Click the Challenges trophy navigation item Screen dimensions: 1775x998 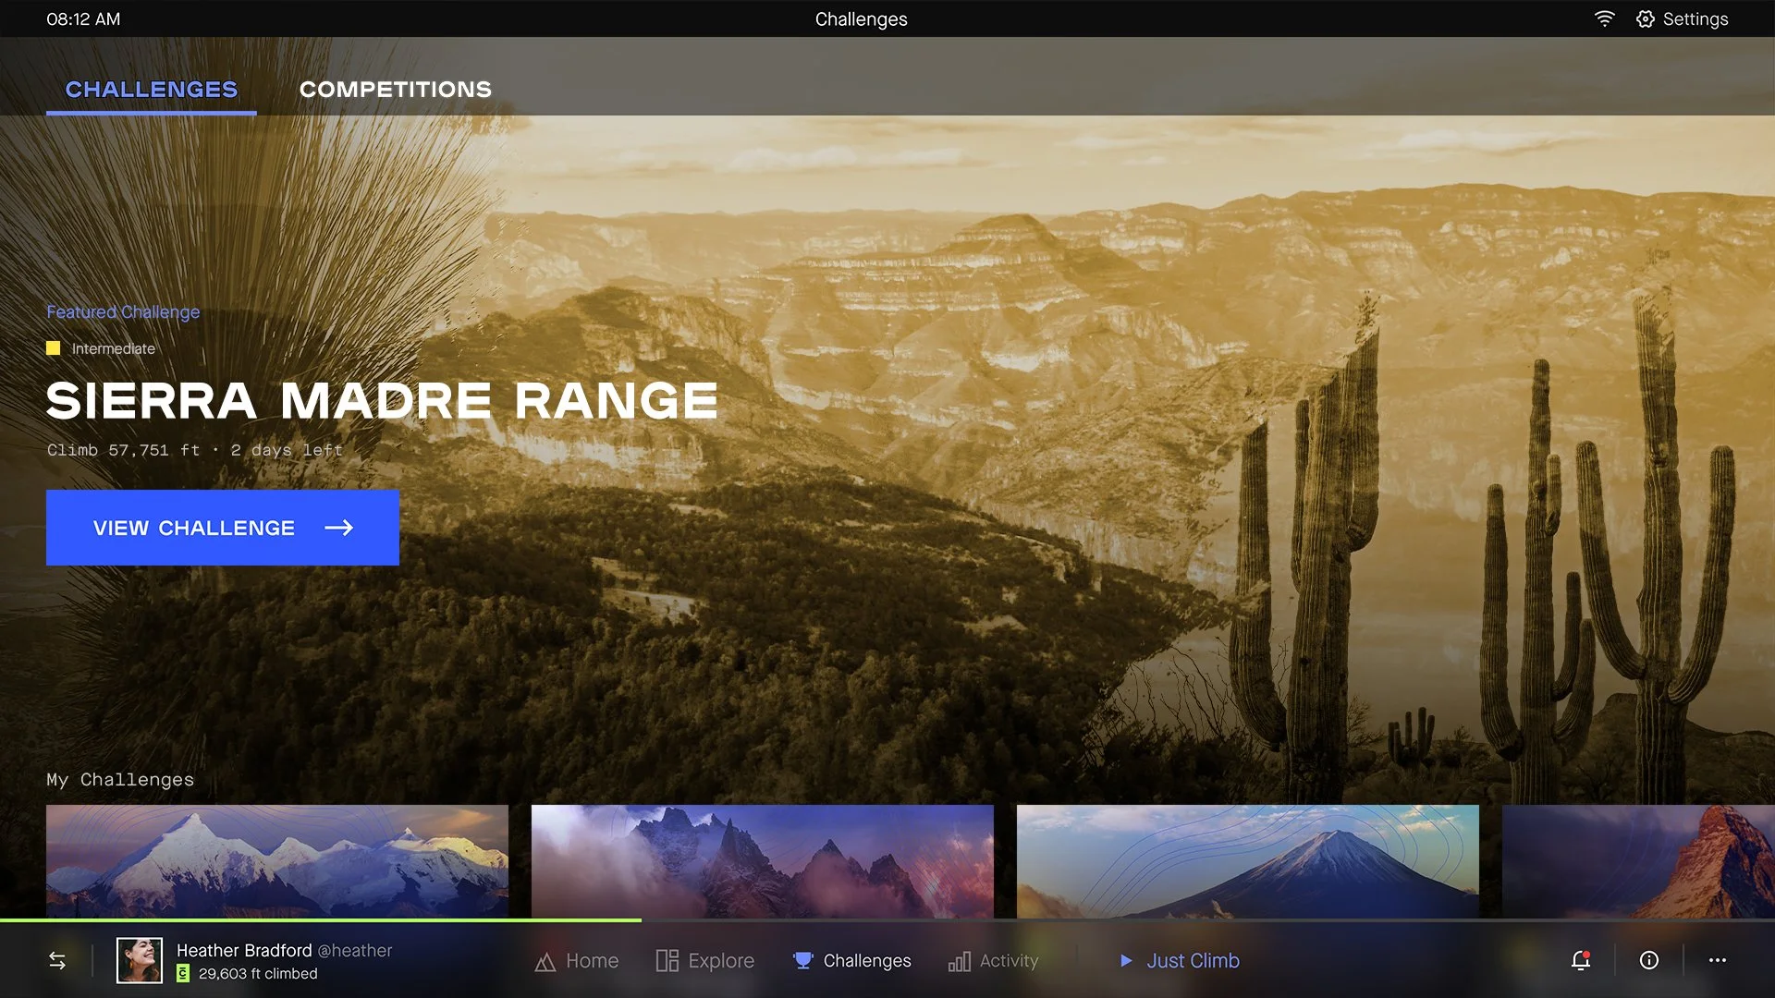coord(851,961)
